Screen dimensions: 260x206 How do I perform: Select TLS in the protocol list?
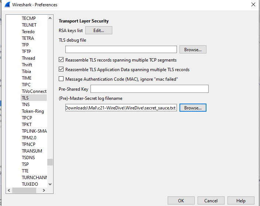point(25,98)
